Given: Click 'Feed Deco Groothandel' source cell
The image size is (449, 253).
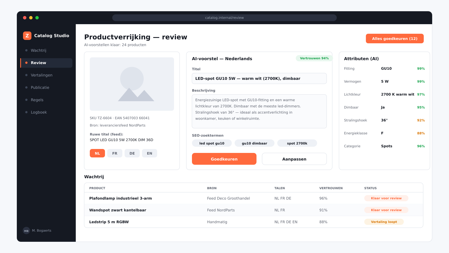Looking at the screenshot, I should tap(228, 198).
